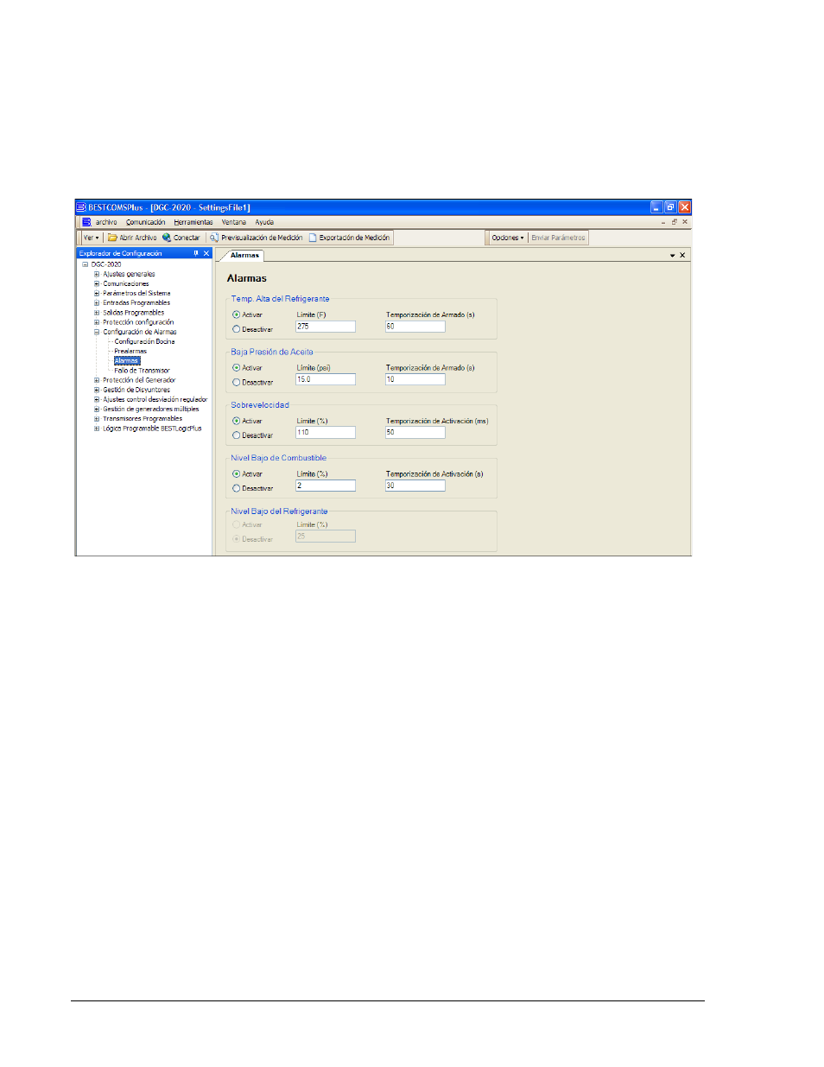The image size is (824, 1067).
Task: Click the Límite (psi) field showing 15.0
Action: pyautogui.click(x=326, y=379)
